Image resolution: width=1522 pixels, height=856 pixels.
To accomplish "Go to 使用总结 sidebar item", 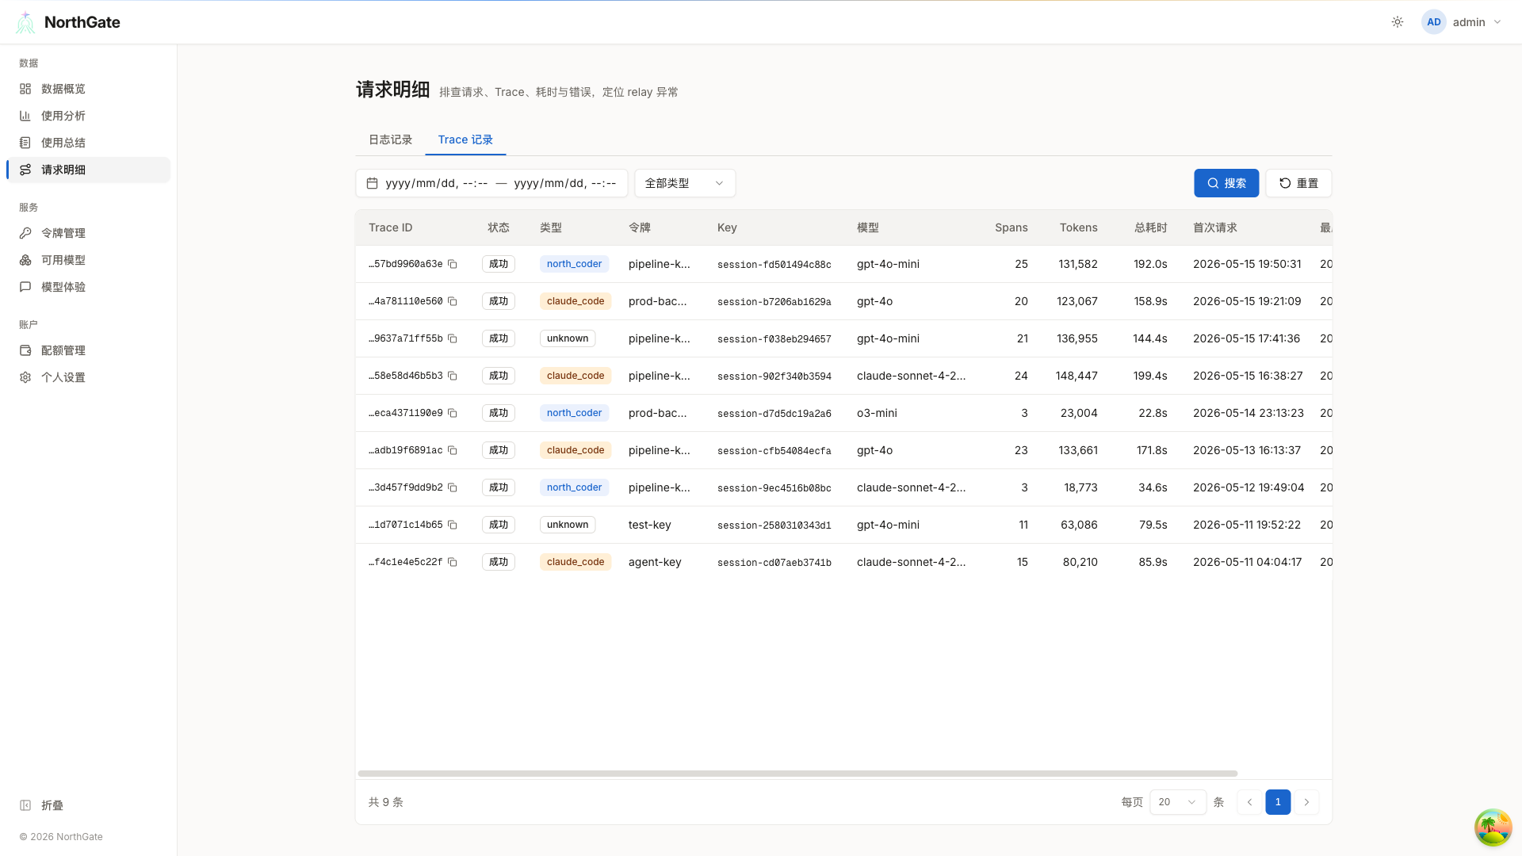I will click(88, 143).
